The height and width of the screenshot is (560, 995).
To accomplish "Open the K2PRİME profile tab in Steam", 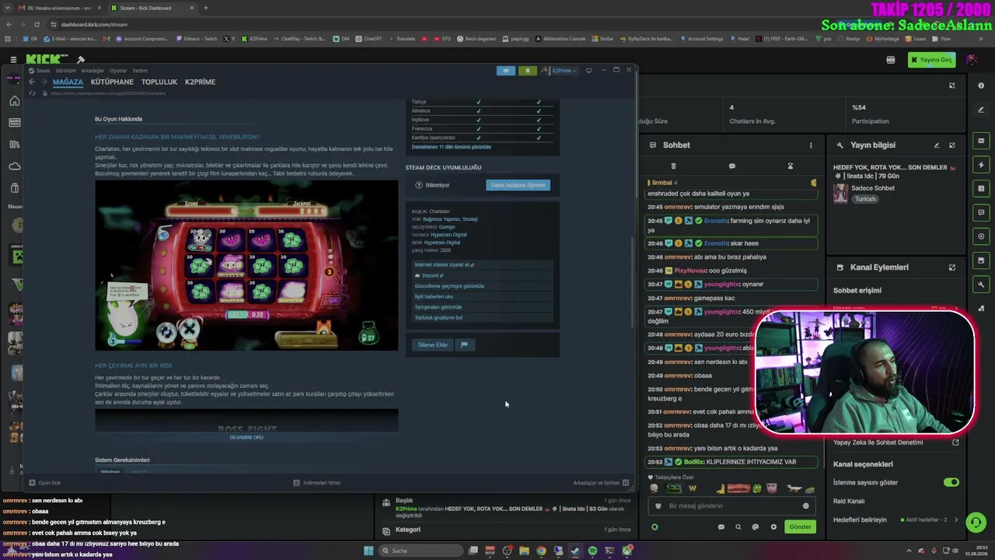I will [200, 82].
